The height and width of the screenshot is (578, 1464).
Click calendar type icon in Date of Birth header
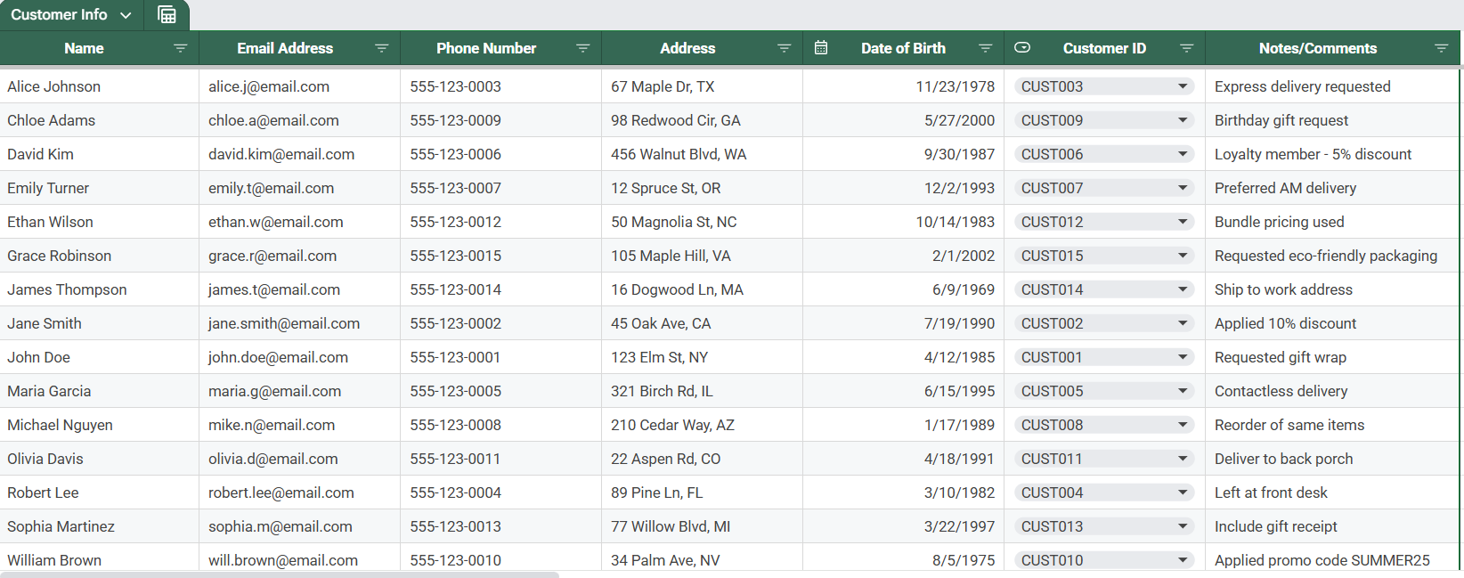click(x=821, y=48)
